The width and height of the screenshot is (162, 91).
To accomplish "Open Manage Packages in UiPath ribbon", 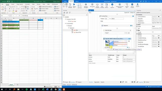I will tap(86, 6).
